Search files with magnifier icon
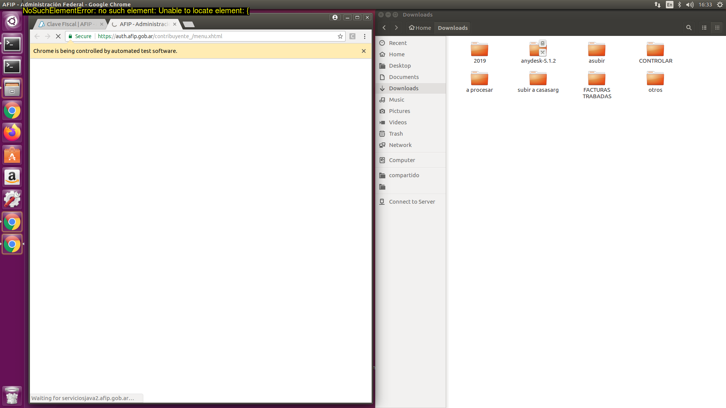 point(689,28)
